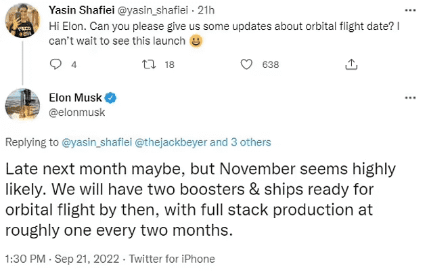The width and height of the screenshot is (429, 275).
Task: Click the 638 likes count
Action: click(270, 65)
